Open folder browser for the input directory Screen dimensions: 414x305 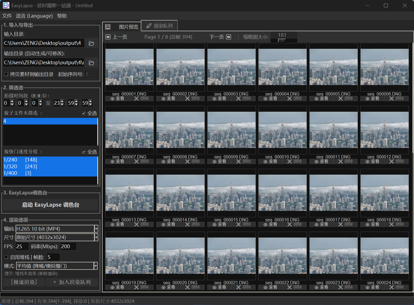[x=91, y=43]
